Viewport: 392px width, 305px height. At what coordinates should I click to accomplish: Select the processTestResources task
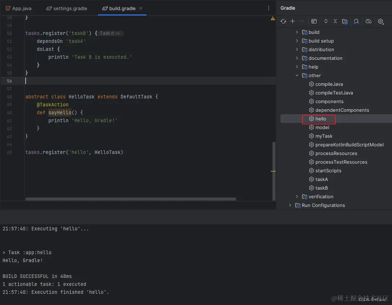[341, 162]
